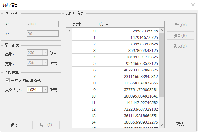Select the row indicator arrow for level 0
Image resolution: width=198 pixels, height=132 pixels.
(x=69, y=31)
